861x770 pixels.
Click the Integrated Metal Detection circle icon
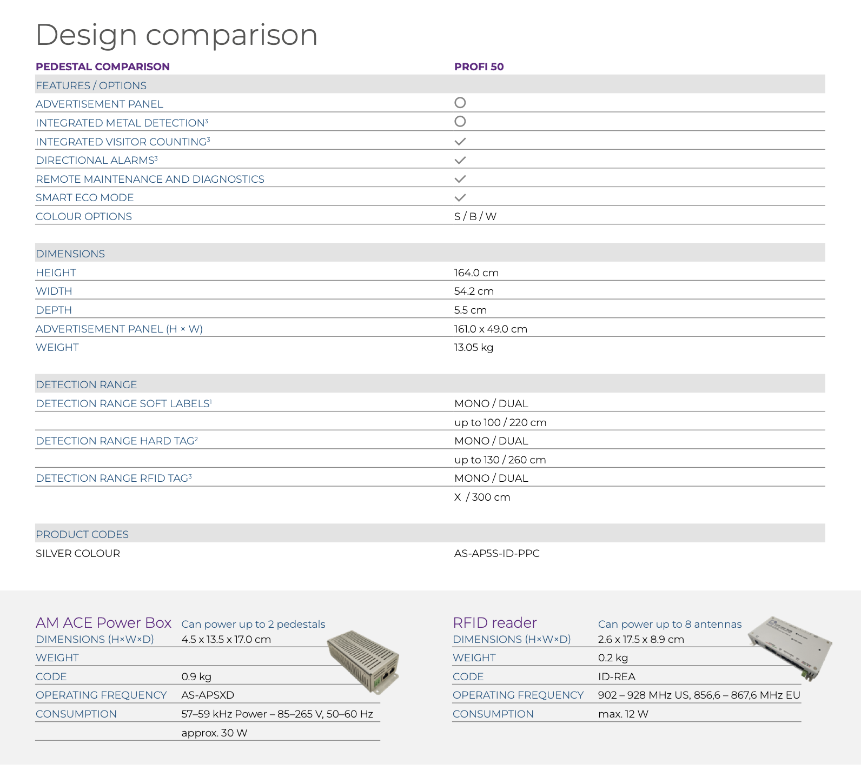[x=460, y=122]
